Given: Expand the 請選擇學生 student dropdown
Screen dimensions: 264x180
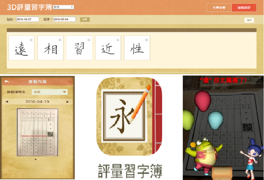Looking at the screenshot, I should coord(49,92).
